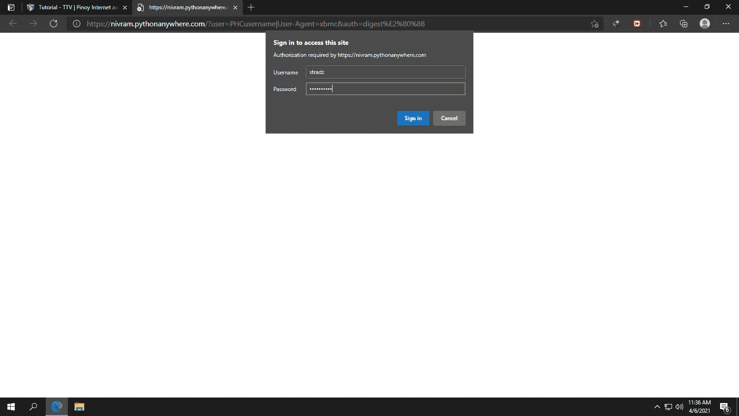Add this page to favorites star icon
739x416 pixels.
594,24
